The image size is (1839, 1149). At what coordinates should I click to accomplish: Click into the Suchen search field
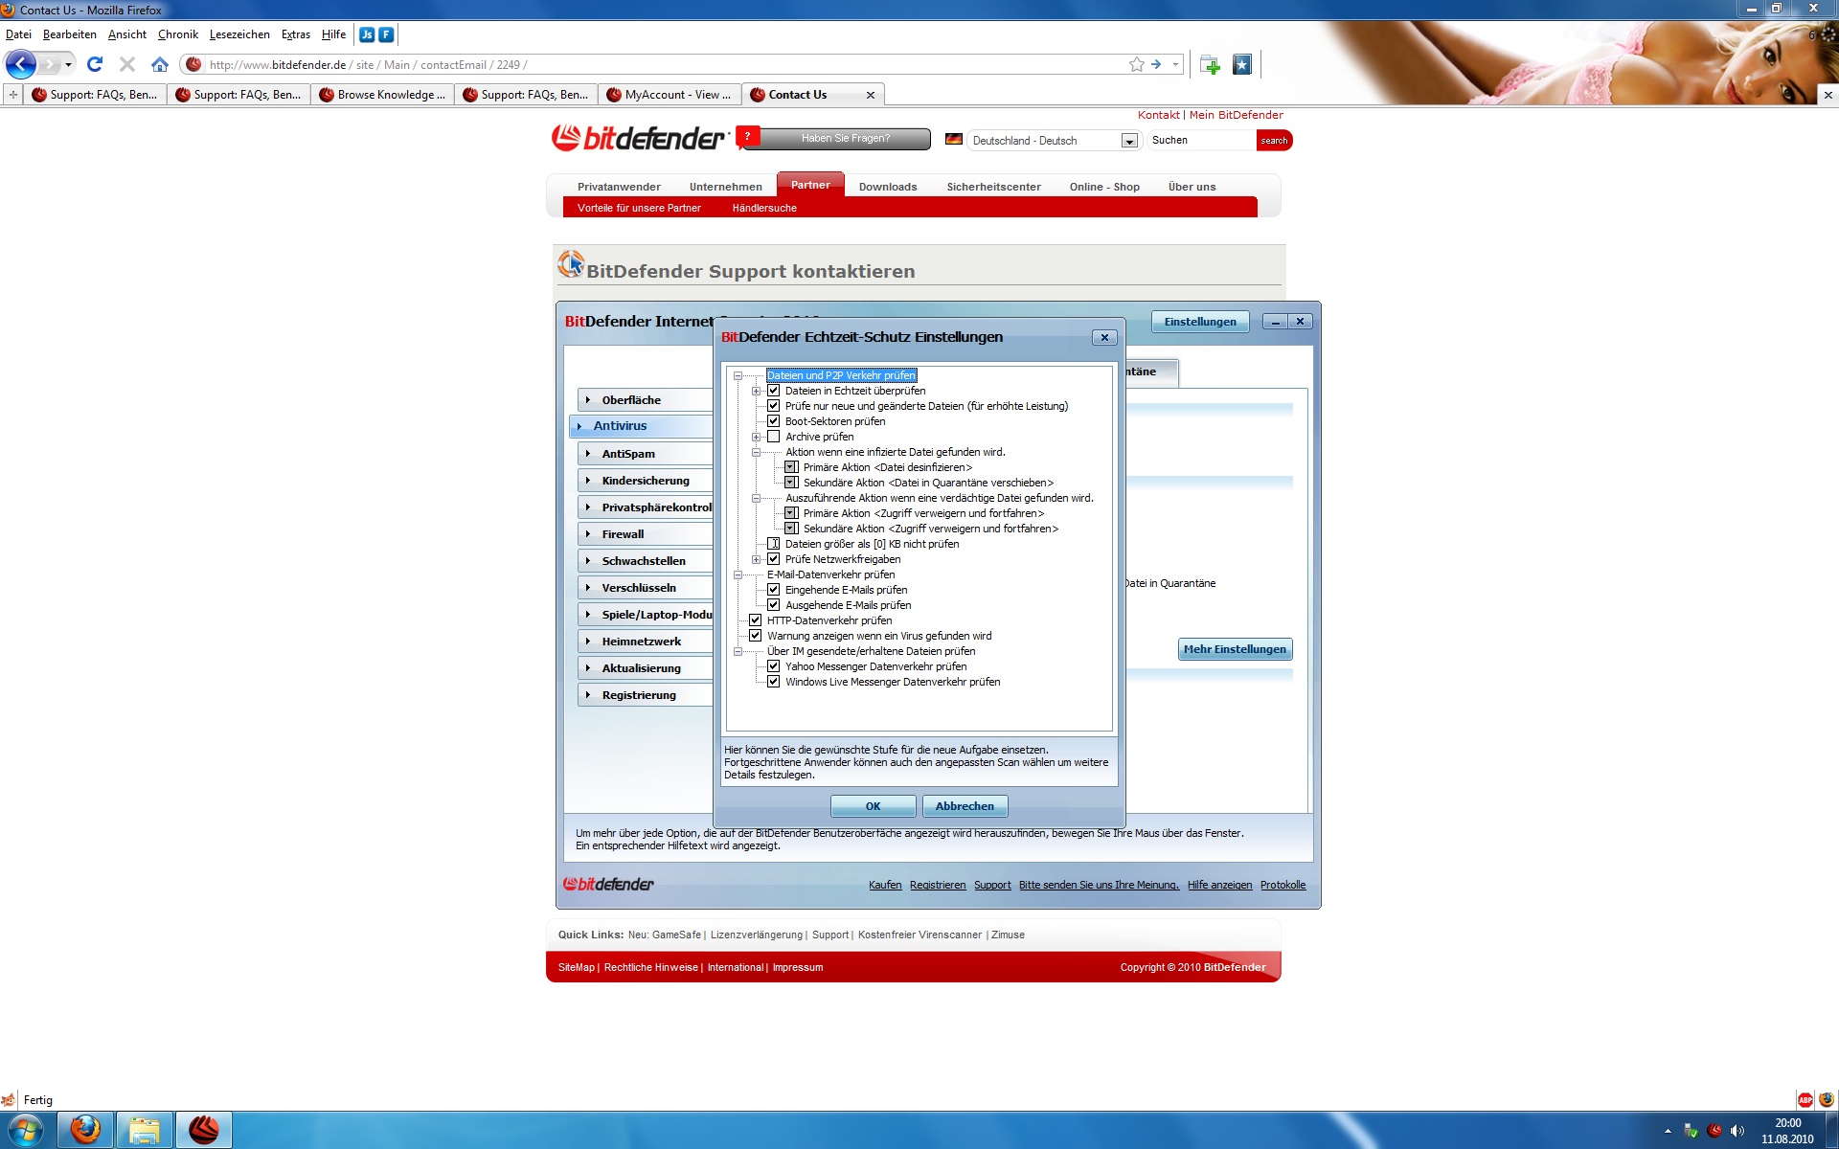tap(1202, 140)
